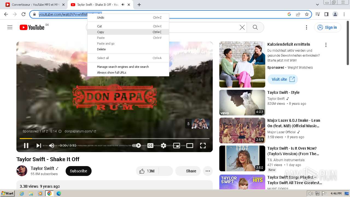Image resolution: width=350 pixels, height=197 pixels.
Task: Click the Chrome forward arrow
Action: (15, 14)
